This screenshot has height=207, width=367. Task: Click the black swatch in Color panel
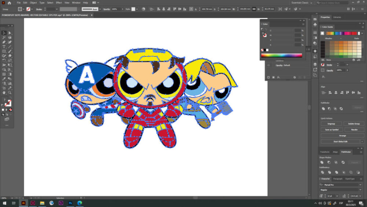click(x=265, y=50)
